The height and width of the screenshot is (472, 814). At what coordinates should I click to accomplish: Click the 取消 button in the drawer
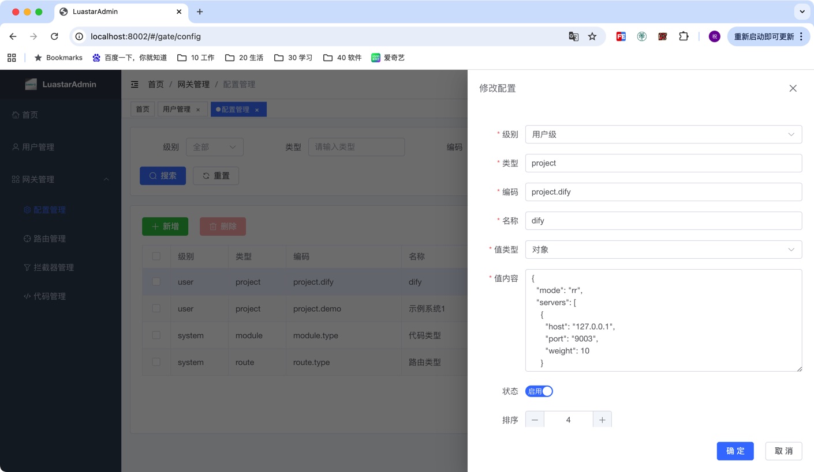783,451
